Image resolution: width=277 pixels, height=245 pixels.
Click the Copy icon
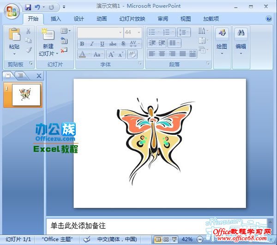click(x=28, y=41)
